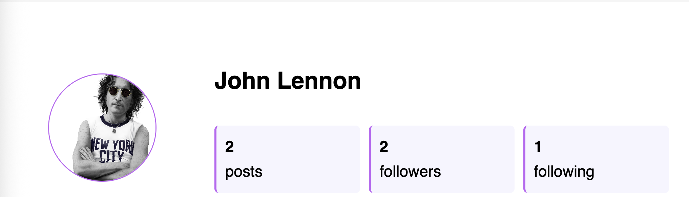
Task: Click John Lennon's profile picture
Action: (102, 127)
